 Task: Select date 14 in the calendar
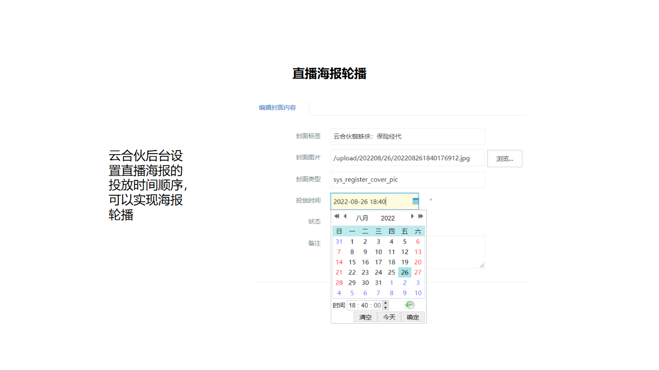point(339,262)
